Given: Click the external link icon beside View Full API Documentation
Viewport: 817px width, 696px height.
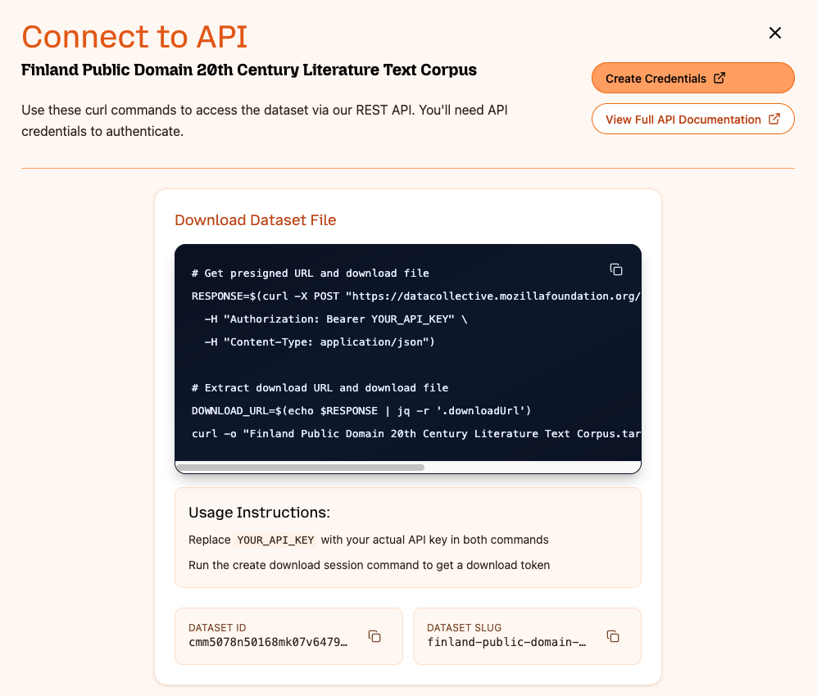Looking at the screenshot, I should [x=774, y=119].
